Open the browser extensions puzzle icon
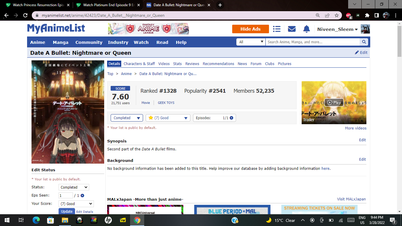The image size is (402, 226). pos(367,15)
